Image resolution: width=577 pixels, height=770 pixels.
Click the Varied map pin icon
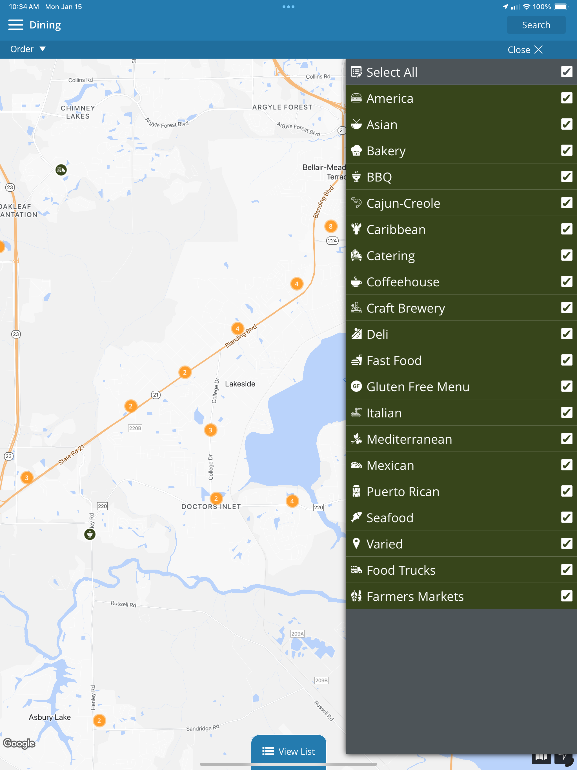[356, 544]
